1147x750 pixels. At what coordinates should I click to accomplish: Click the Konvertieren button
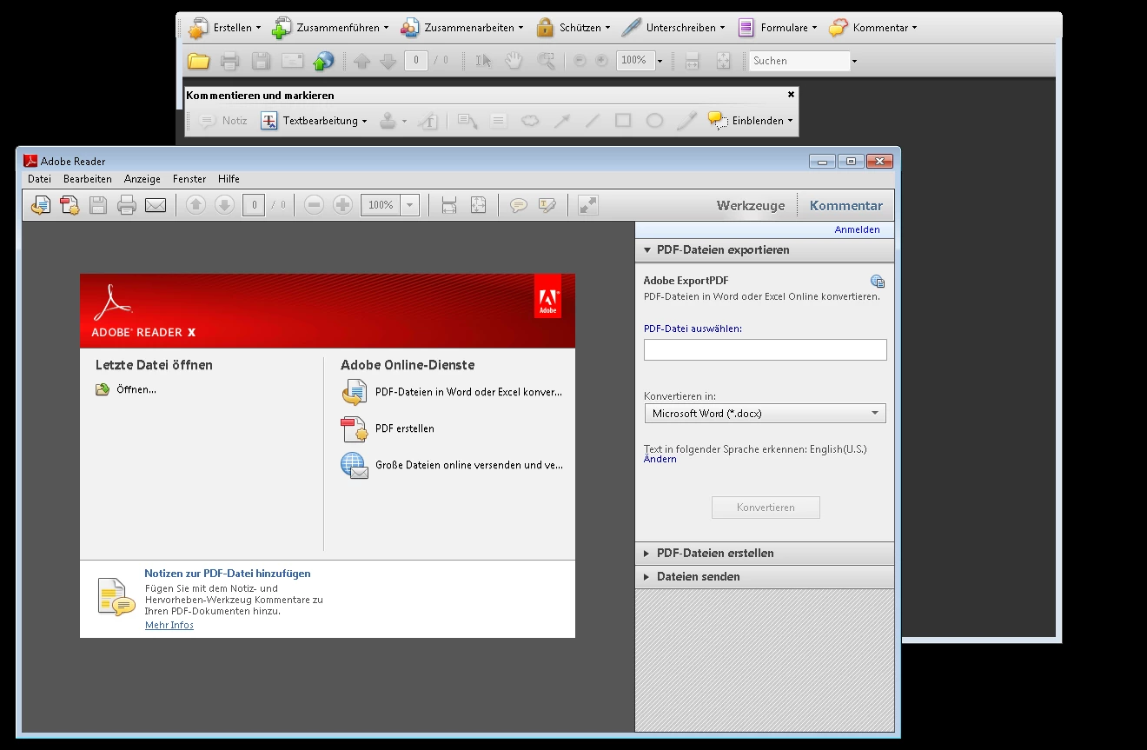pyautogui.click(x=766, y=508)
